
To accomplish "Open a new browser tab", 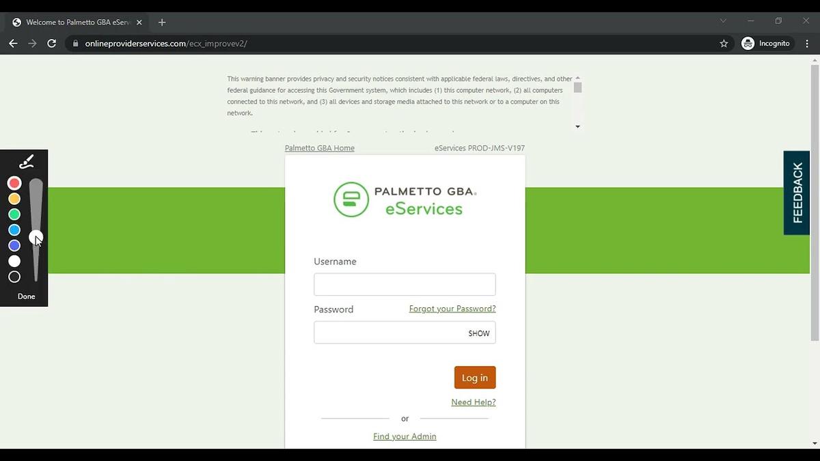I will pyautogui.click(x=162, y=22).
